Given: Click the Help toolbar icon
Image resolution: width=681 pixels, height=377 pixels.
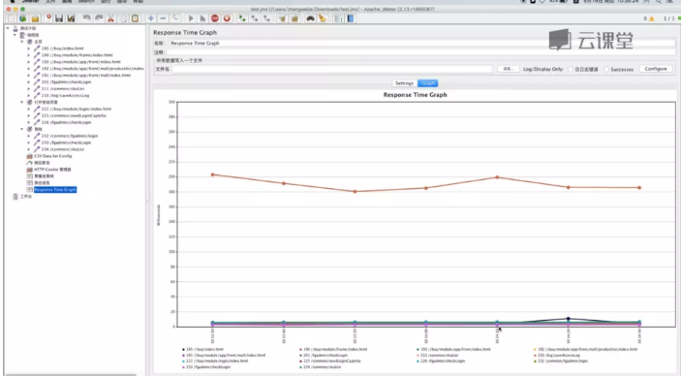Looking at the screenshot, I should 351,18.
